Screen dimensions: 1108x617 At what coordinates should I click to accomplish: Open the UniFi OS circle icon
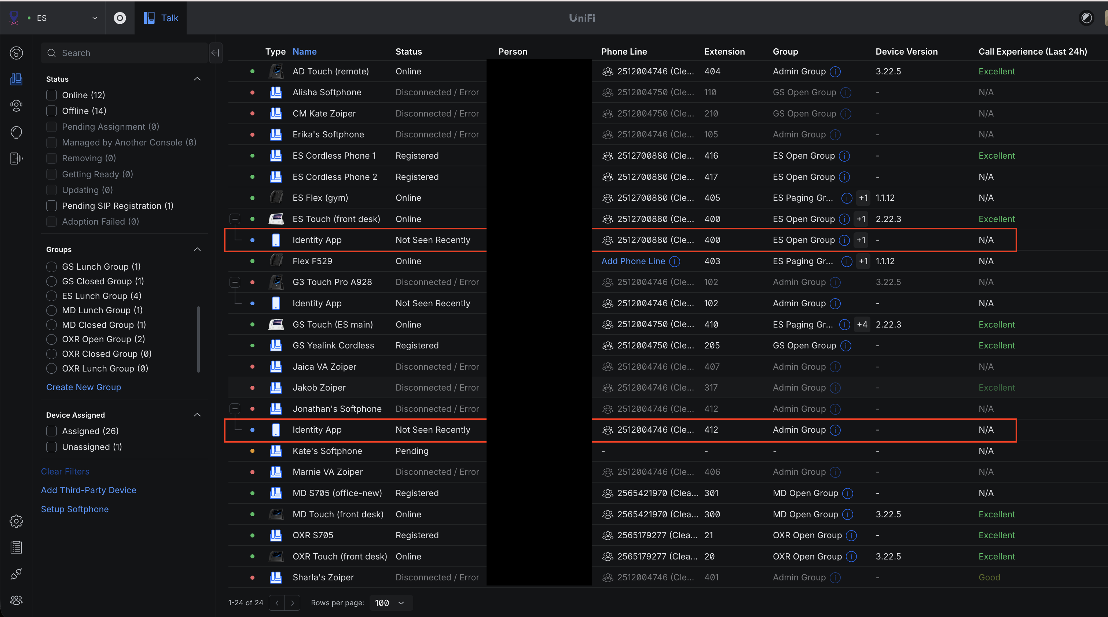(x=120, y=18)
